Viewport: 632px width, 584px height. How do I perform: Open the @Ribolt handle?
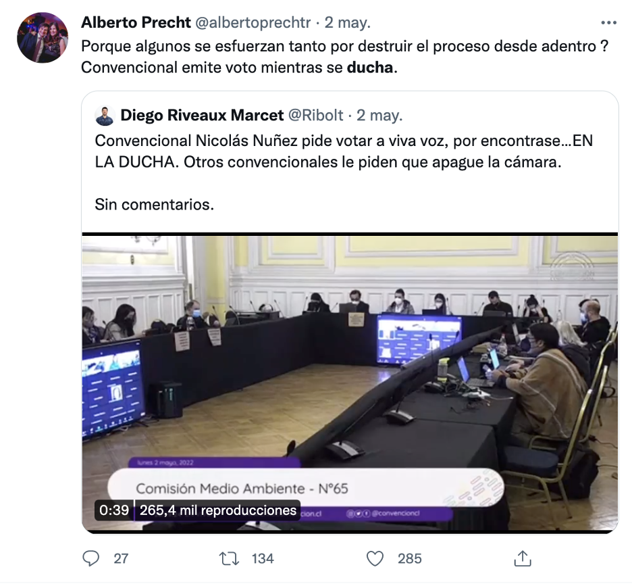tap(315, 116)
